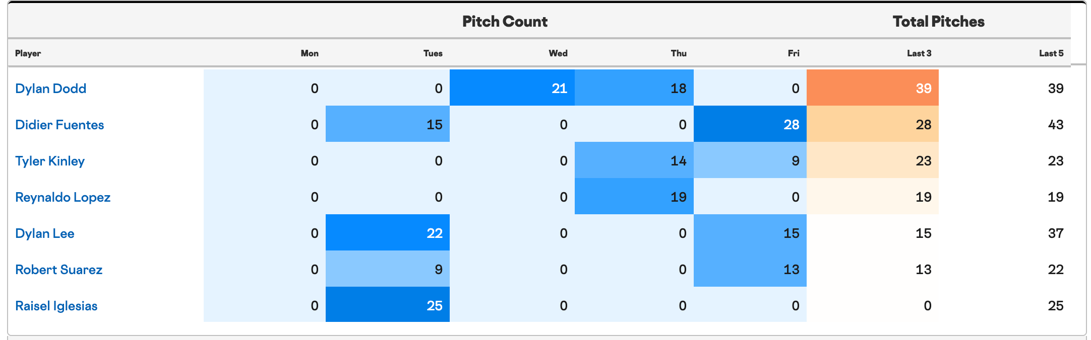Select the Thu column header
Image resolution: width=1091 pixels, height=340 pixels.
click(x=679, y=53)
